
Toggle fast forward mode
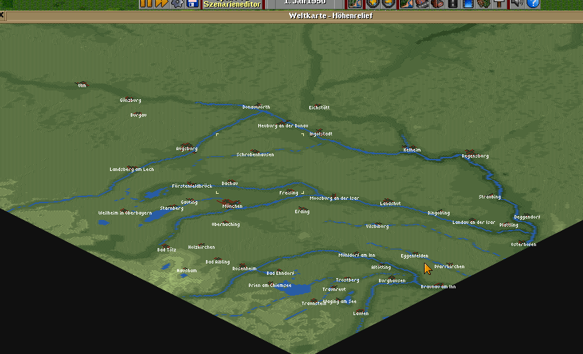(161, 3)
